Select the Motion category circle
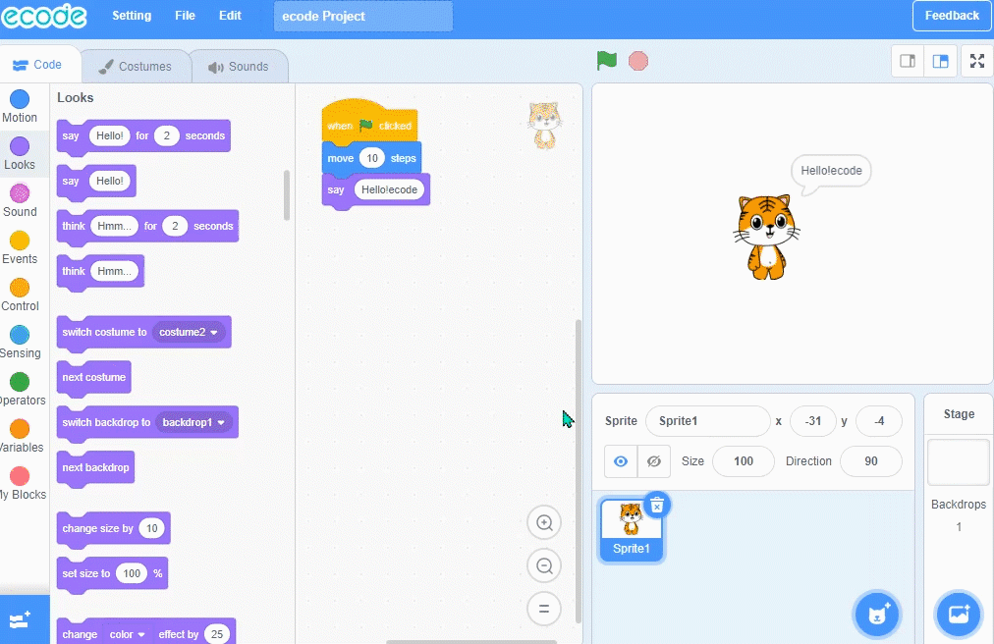 [x=20, y=99]
